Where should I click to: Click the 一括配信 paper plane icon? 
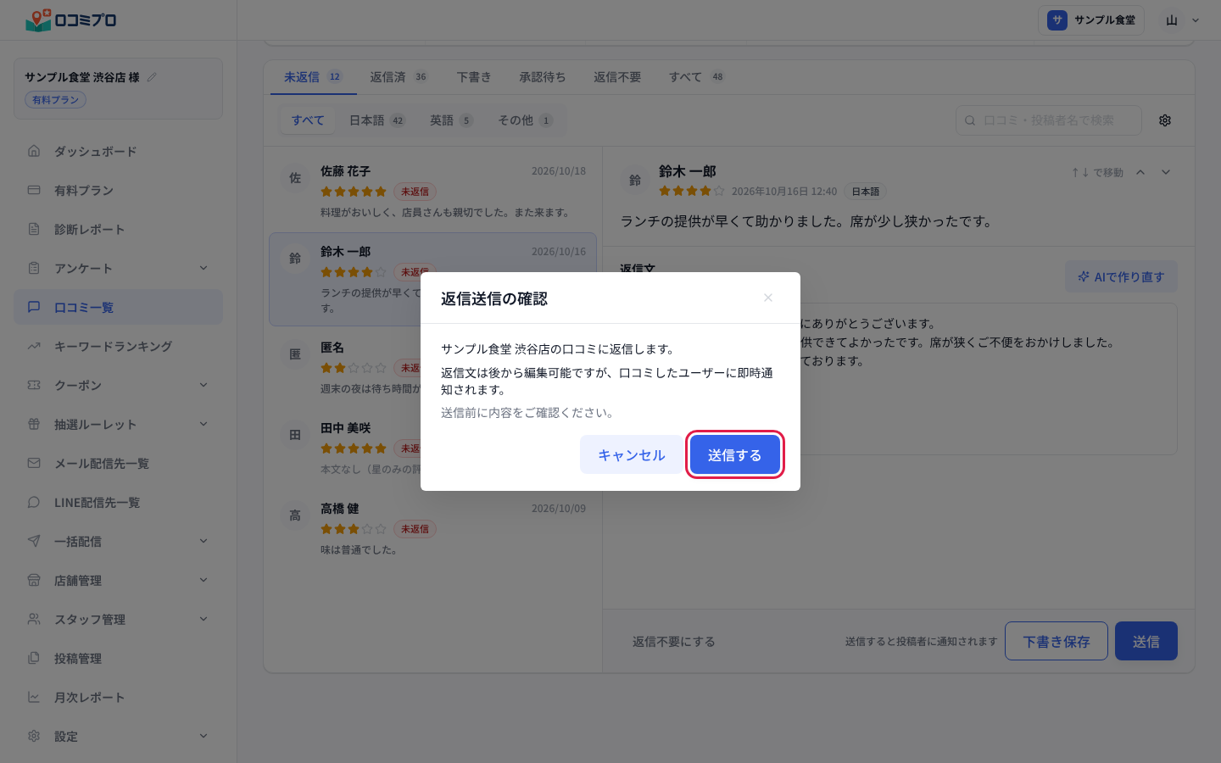tap(34, 541)
